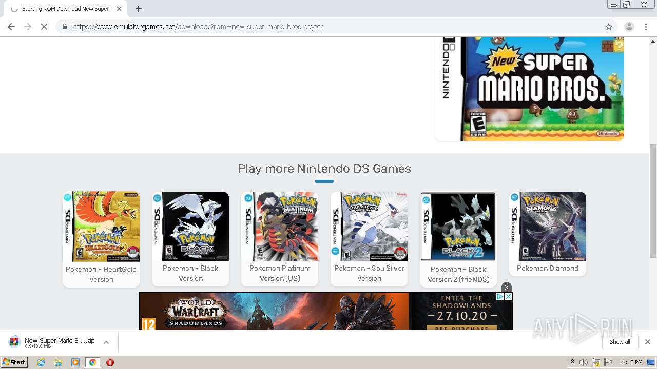
Task: Open Pokemon SoulSilver cover thumbnail
Action: click(x=369, y=226)
